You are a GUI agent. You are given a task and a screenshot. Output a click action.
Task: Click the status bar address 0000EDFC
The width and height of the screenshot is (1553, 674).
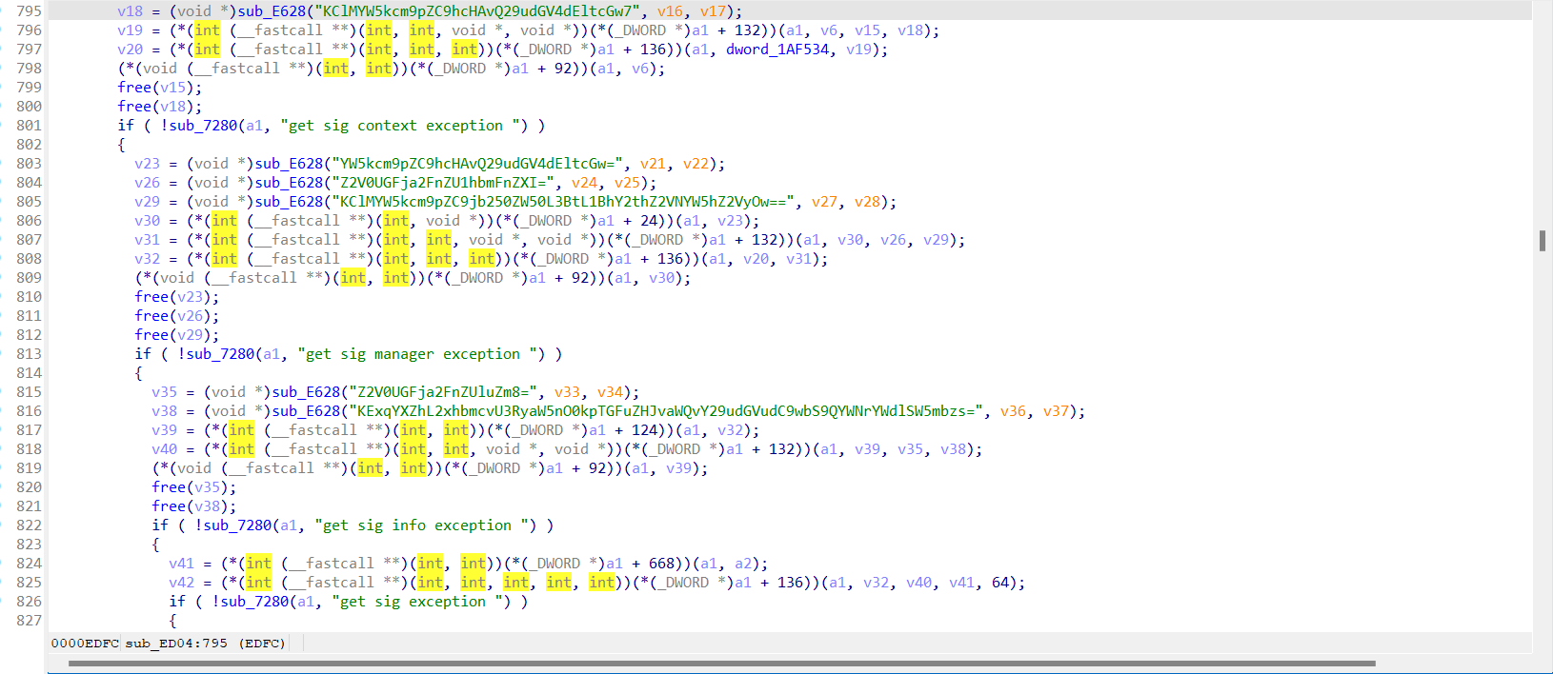(85, 644)
